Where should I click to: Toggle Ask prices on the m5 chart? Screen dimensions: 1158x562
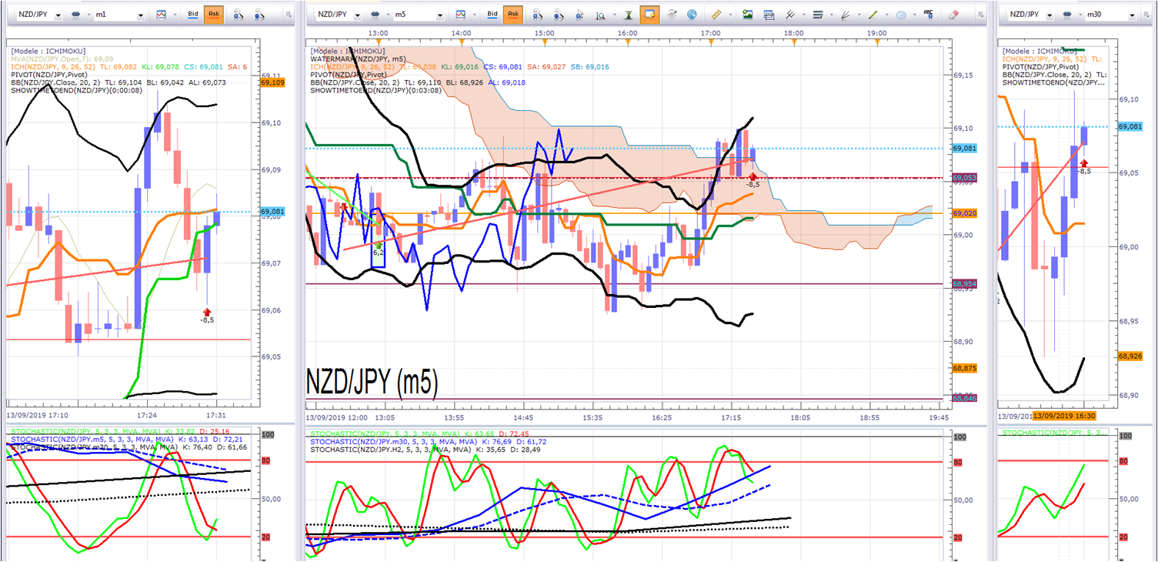pyautogui.click(x=513, y=15)
